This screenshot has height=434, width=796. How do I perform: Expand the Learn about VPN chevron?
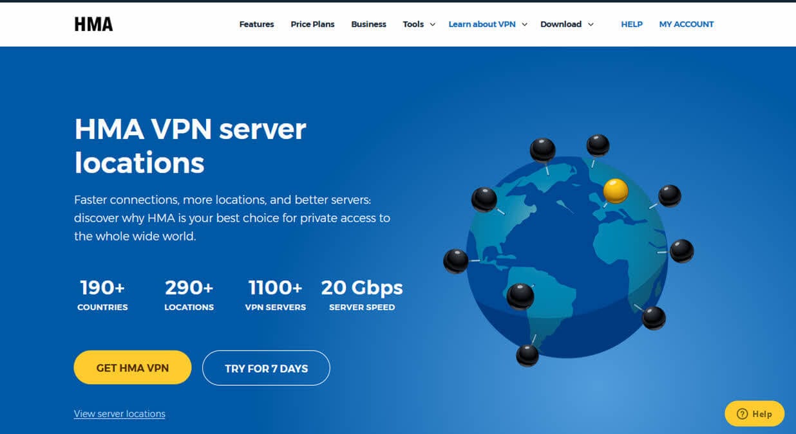click(x=524, y=24)
